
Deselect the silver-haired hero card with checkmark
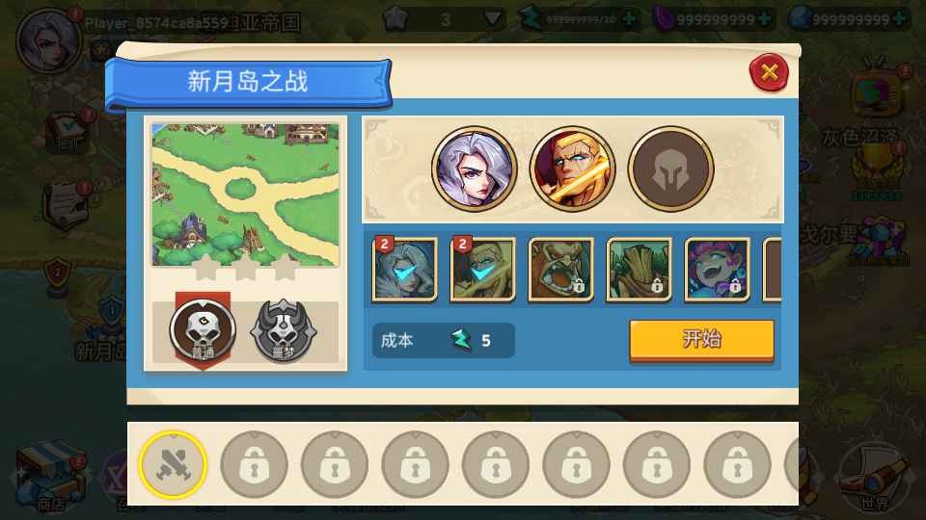(404, 270)
